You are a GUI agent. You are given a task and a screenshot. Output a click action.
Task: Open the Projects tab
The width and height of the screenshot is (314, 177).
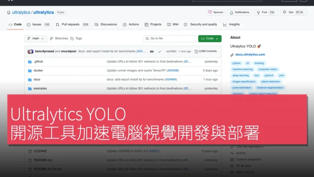point(153,24)
